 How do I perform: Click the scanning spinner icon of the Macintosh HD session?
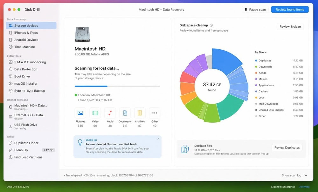tap(10, 107)
